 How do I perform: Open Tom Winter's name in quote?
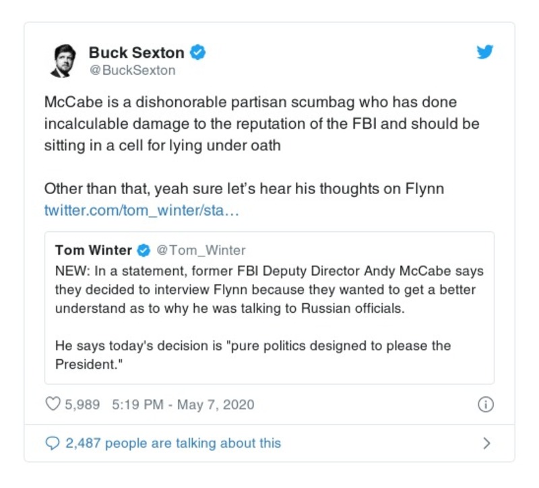point(94,251)
